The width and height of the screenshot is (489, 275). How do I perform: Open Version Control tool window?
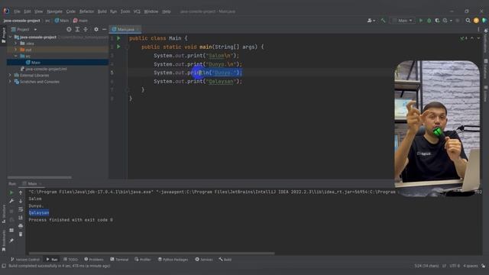(25, 260)
